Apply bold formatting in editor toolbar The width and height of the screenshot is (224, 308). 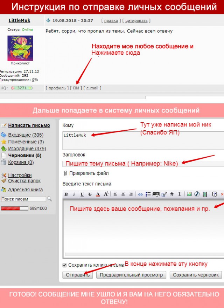66,194
